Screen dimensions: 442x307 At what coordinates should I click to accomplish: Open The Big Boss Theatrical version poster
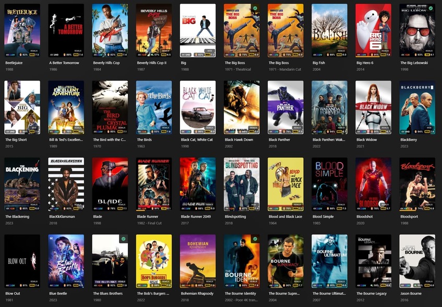coord(242,30)
